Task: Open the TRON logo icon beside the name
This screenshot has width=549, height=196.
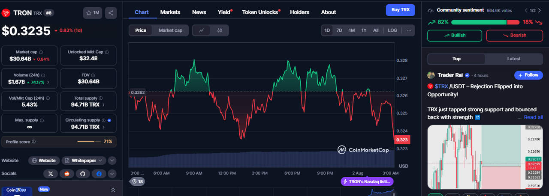Action: click(x=6, y=13)
